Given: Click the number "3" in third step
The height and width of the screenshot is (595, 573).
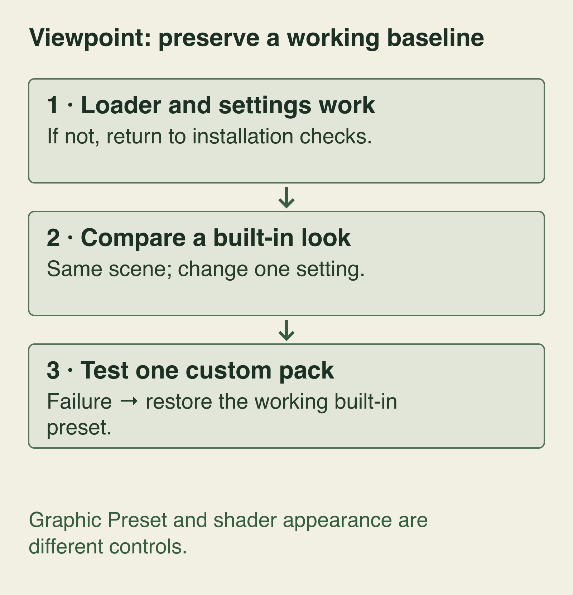Looking at the screenshot, I should coord(53,370).
